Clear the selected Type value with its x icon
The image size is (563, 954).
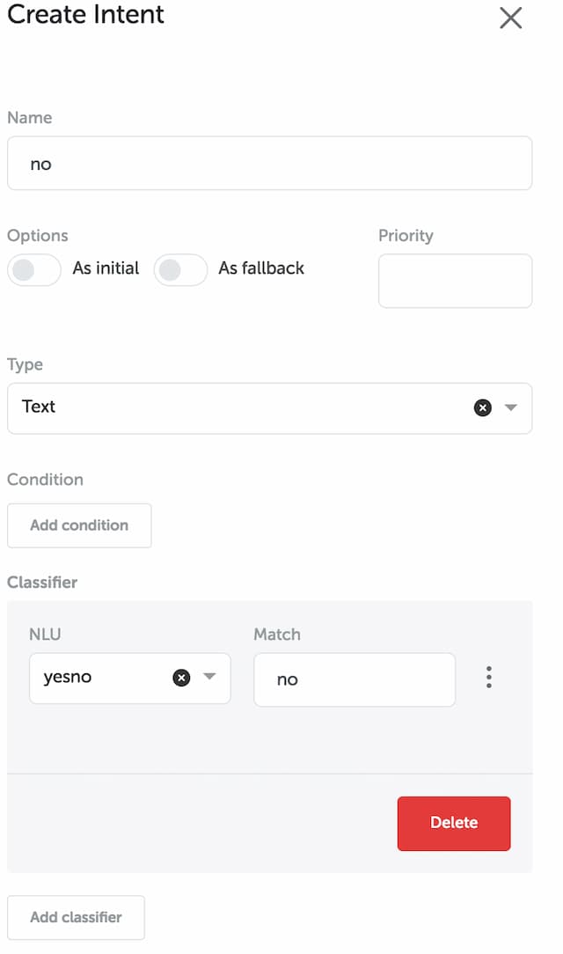click(483, 407)
